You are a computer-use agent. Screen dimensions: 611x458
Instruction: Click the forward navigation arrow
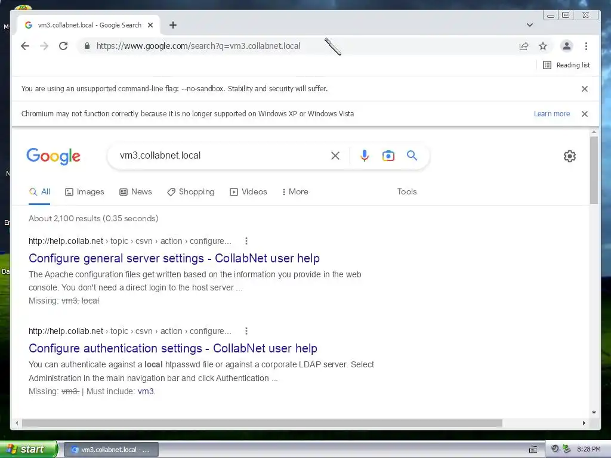tap(44, 46)
